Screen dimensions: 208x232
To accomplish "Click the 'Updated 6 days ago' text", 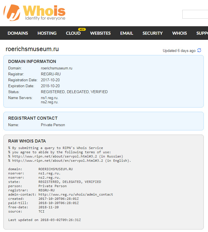I will click(x=179, y=51).
